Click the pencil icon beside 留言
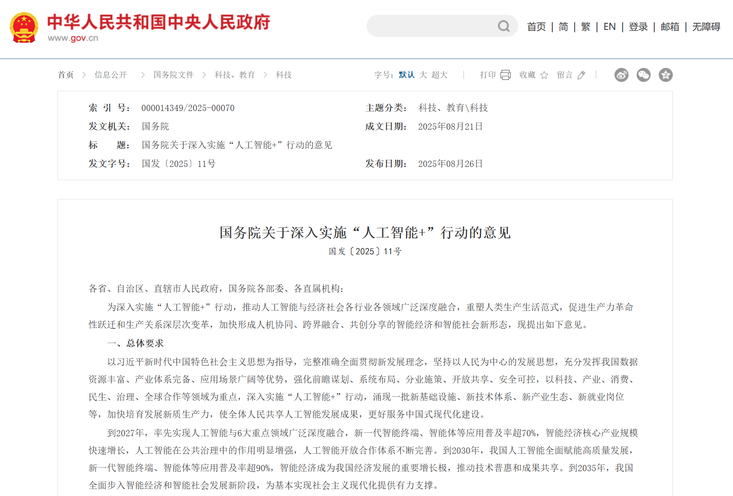 581,75
